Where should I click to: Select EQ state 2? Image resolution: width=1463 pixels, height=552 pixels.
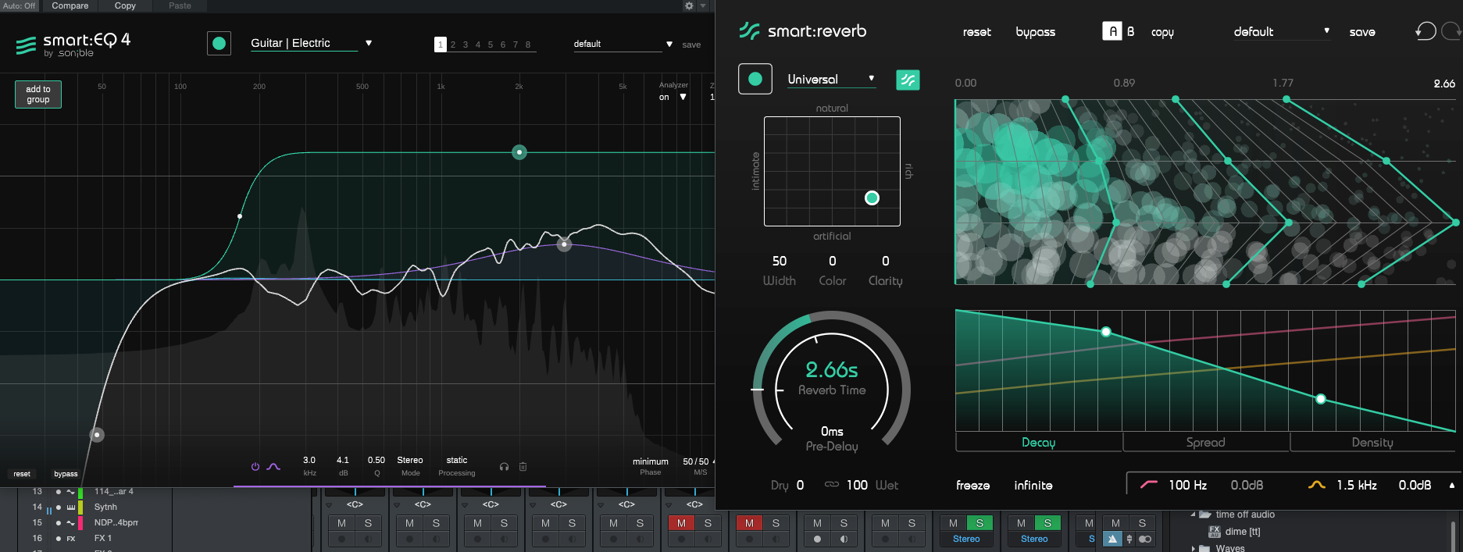pyautogui.click(x=453, y=45)
